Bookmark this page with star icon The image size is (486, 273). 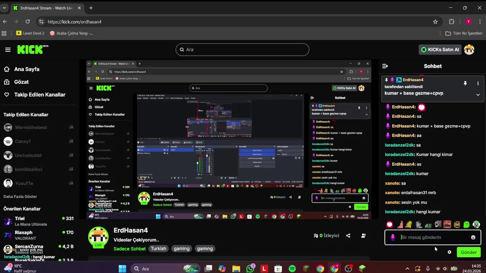tap(436, 22)
